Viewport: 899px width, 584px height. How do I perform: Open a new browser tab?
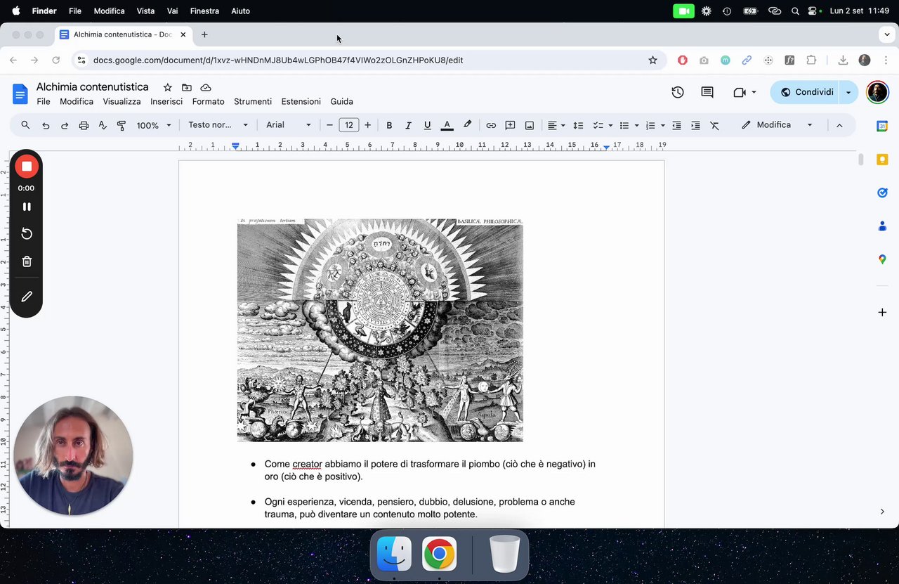click(x=204, y=34)
